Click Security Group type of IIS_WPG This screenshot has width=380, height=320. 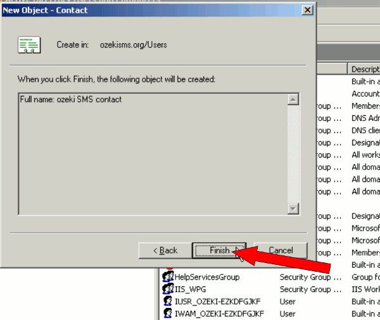tap(310, 290)
